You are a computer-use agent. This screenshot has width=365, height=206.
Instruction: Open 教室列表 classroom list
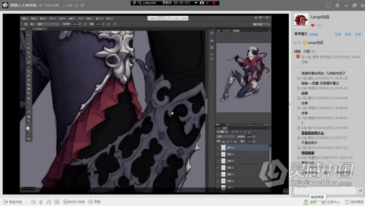13,202
